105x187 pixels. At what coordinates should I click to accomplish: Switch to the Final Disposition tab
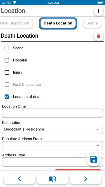tap(16, 23)
